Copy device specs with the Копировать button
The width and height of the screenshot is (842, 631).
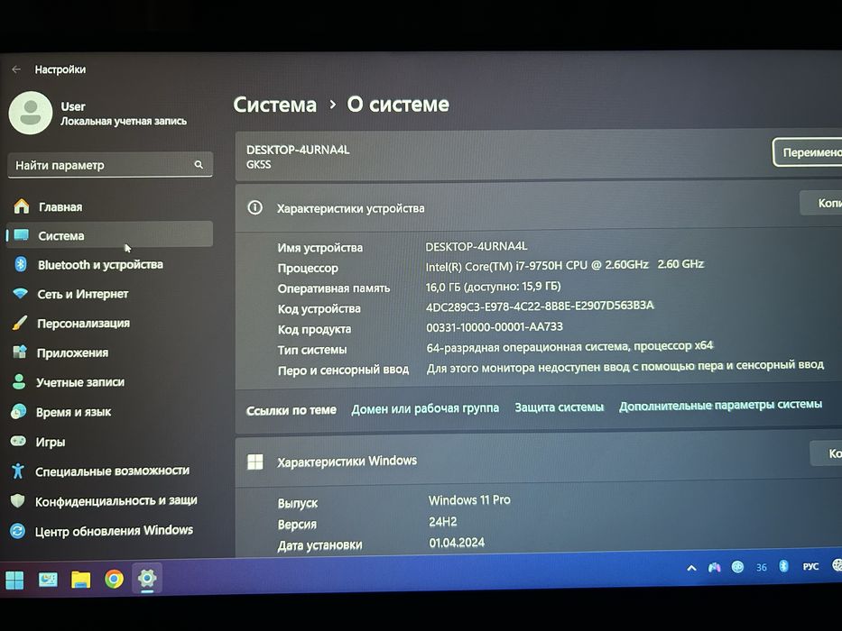[821, 203]
